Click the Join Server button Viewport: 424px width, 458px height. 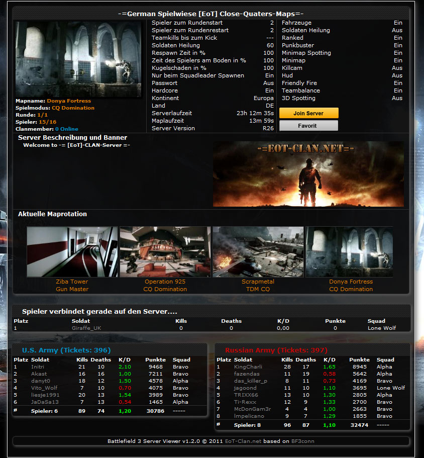(309, 113)
